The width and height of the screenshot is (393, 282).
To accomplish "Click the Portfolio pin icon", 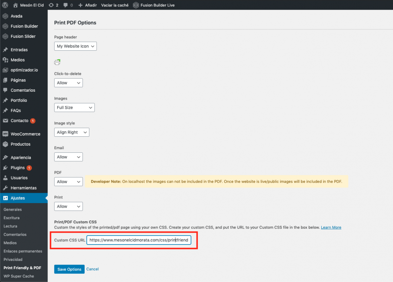I will click(x=5, y=100).
